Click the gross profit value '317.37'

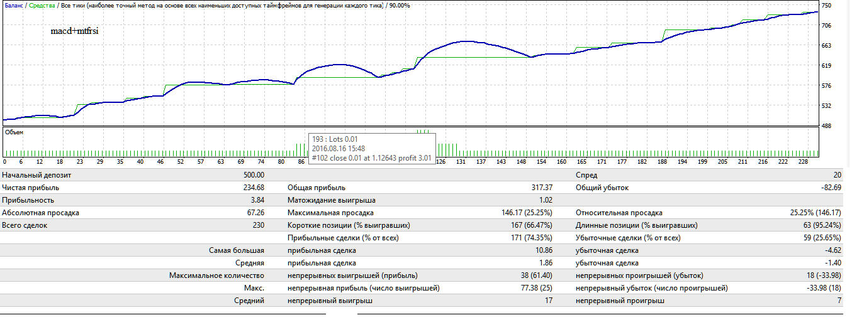tap(542, 188)
